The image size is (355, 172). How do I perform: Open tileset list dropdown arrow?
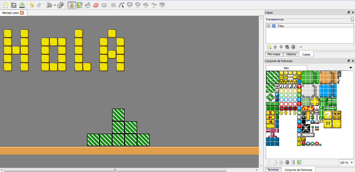(x=351, y=68)
